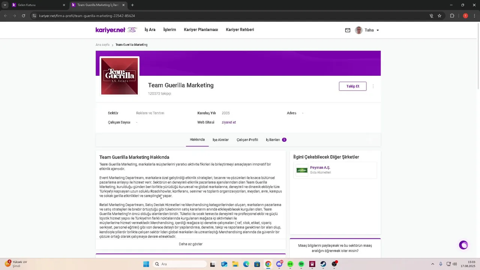
Task: Open the Windows Start menu
Action: pos(146,264)
